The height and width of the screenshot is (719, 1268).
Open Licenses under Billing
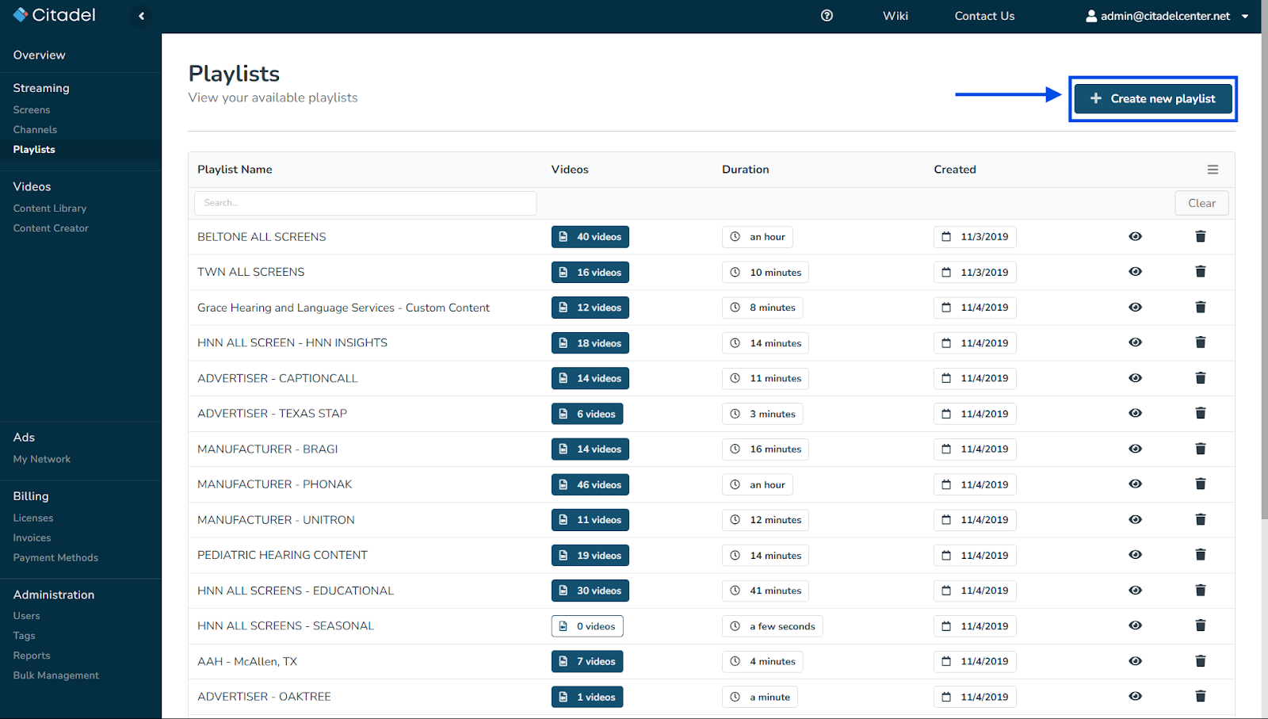pos(33,518)
